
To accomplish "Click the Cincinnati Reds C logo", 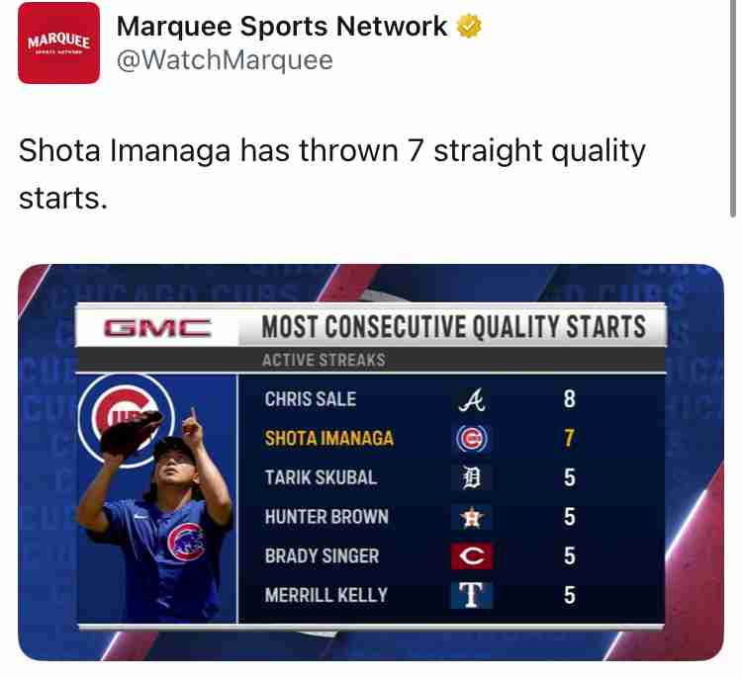I will coord(472,556).
